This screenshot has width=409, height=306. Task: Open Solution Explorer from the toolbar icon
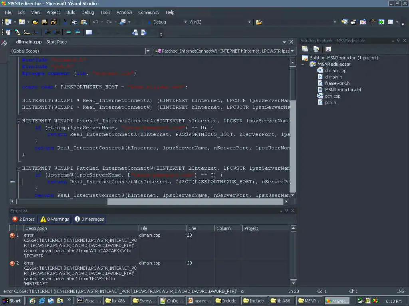tap(344, 22)
